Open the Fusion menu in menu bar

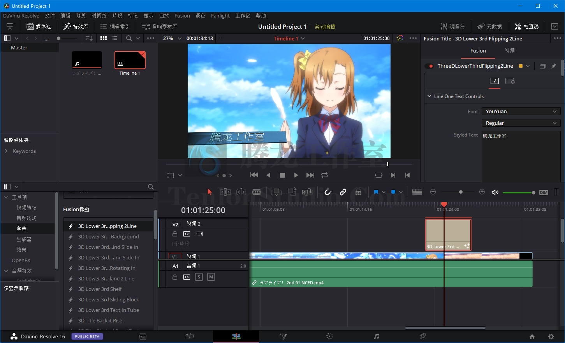[x=182, y=16]
